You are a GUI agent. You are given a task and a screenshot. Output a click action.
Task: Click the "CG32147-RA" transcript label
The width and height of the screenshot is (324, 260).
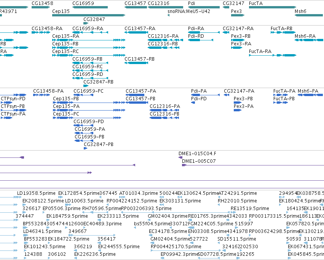[238, 29]
